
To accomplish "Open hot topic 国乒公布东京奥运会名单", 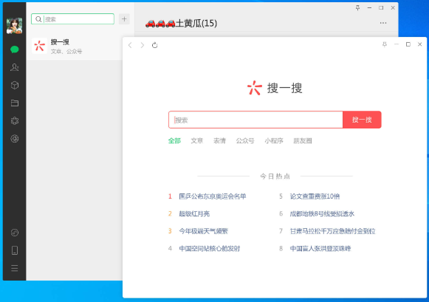I will 213,196.
